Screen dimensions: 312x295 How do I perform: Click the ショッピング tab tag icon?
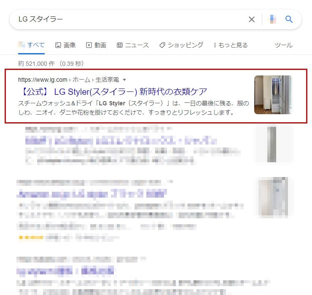(x=162, y=45)
